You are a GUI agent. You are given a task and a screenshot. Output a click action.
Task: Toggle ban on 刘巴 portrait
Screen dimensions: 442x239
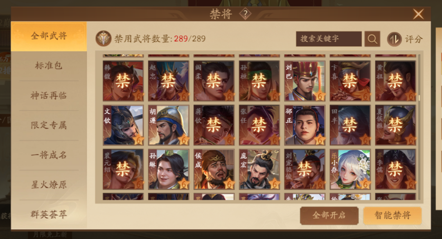point(305,81)
